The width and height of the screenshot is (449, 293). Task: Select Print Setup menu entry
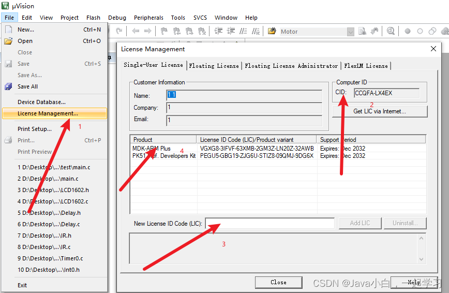tap(54, 129)
